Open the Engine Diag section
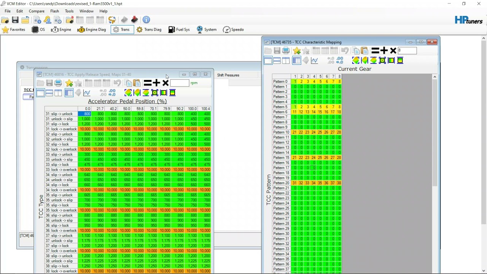 (x=92, y=30)
